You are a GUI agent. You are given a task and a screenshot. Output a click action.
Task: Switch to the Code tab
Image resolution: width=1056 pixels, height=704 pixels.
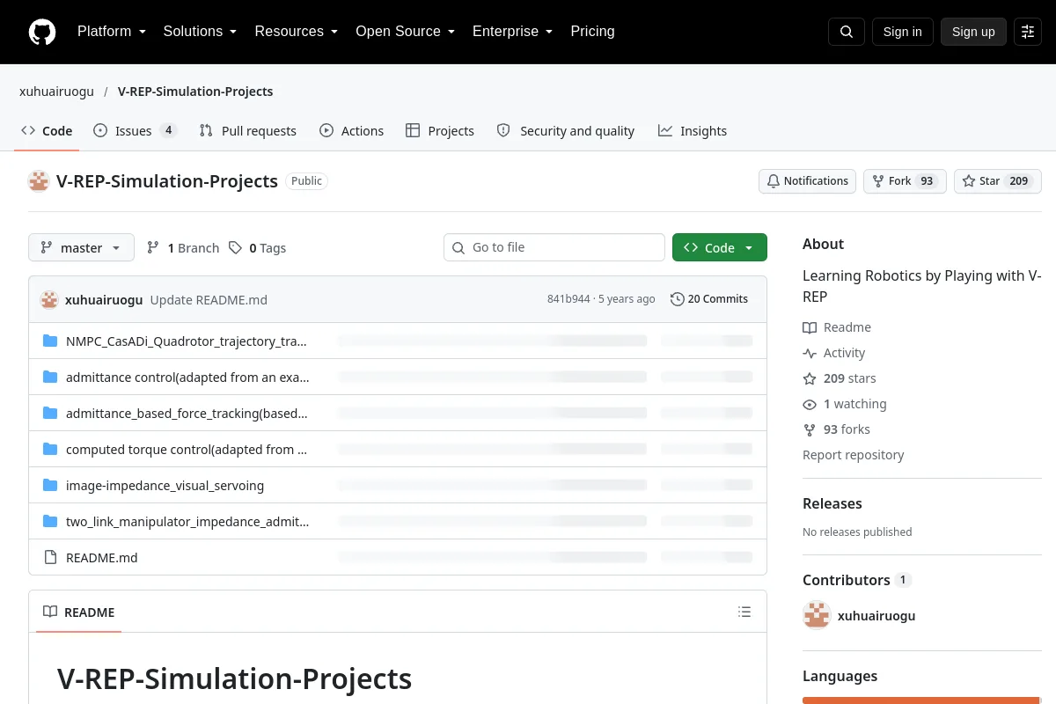point(47,131)
